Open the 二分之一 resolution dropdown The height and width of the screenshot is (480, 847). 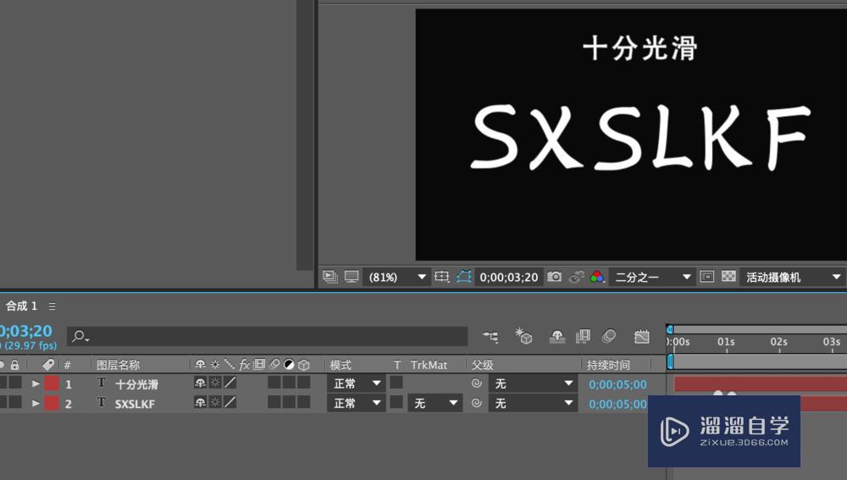(x=652, y=277)
